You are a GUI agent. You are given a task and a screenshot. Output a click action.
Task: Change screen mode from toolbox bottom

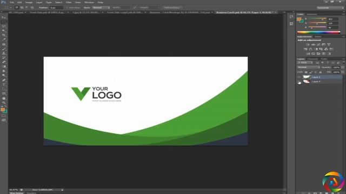point(4,120)
